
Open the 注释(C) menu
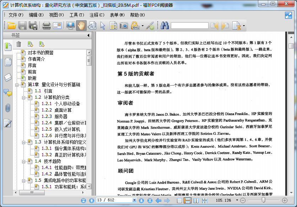97,15
